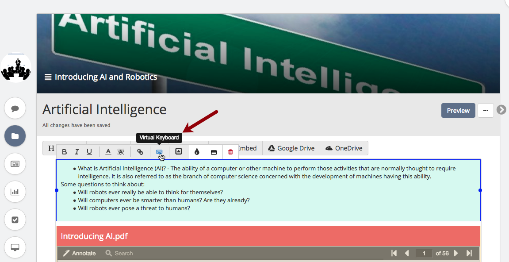
Task: Insert a hyperlink with the link icon
Action: coord(140,152)
